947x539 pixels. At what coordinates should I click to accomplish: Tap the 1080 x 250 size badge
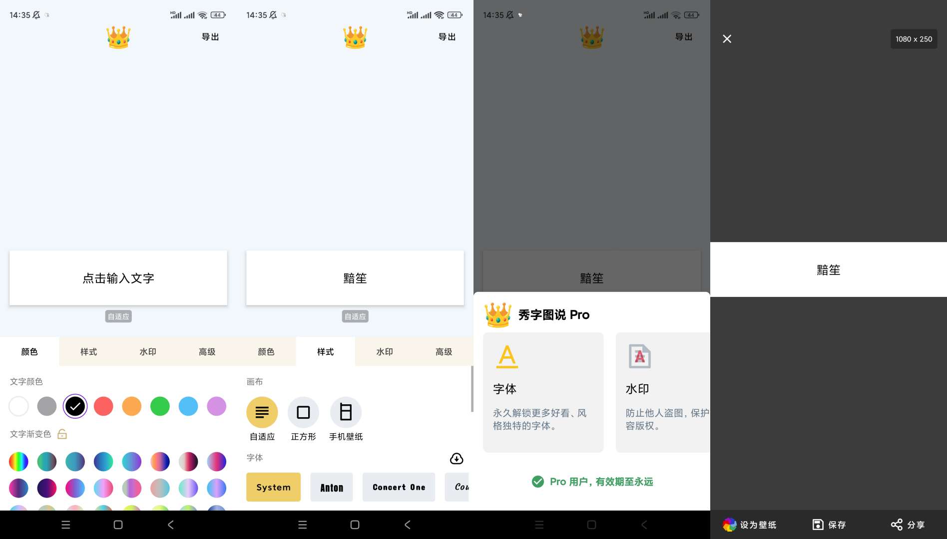pyautogui.click(x=914, y=39)
